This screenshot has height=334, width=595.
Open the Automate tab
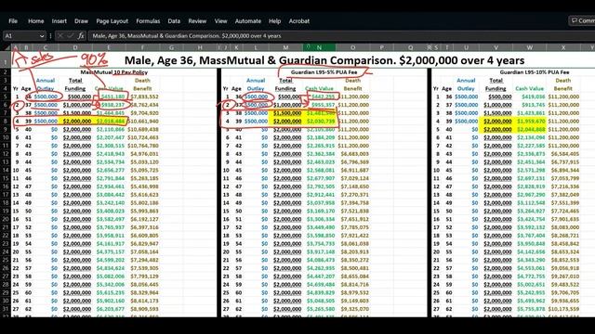(x=248, y=21)
